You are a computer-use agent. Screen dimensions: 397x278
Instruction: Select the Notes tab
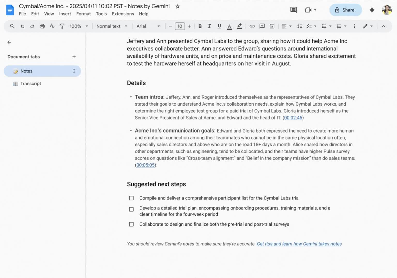(42, 71)
